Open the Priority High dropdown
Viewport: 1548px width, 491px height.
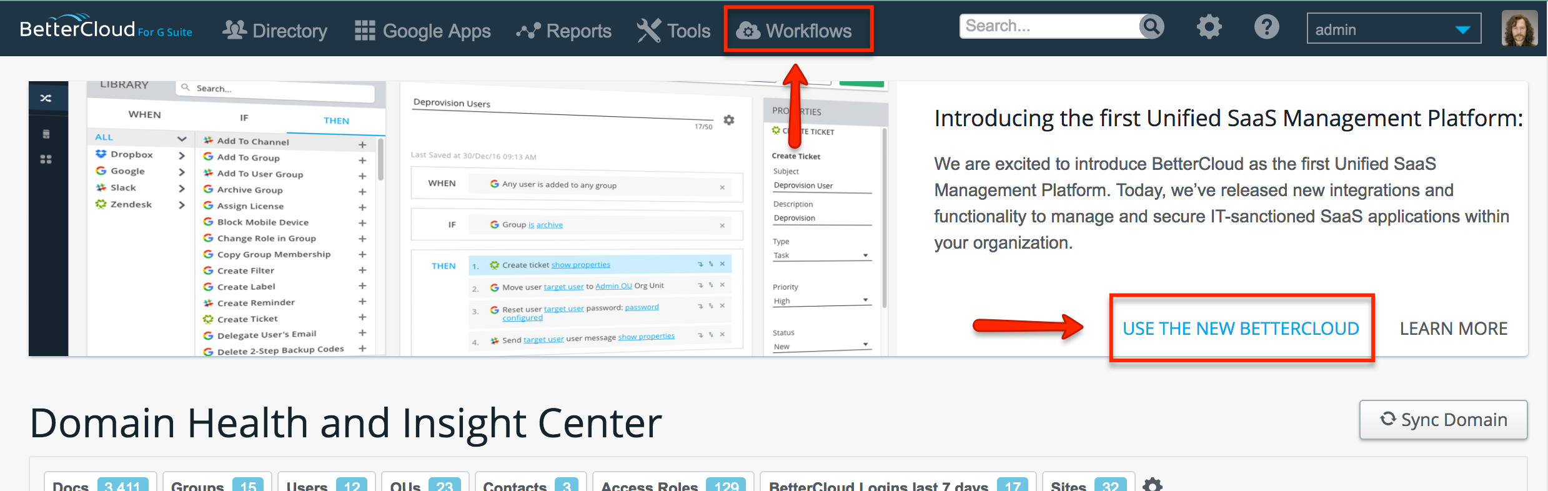(x=821, y=301)
